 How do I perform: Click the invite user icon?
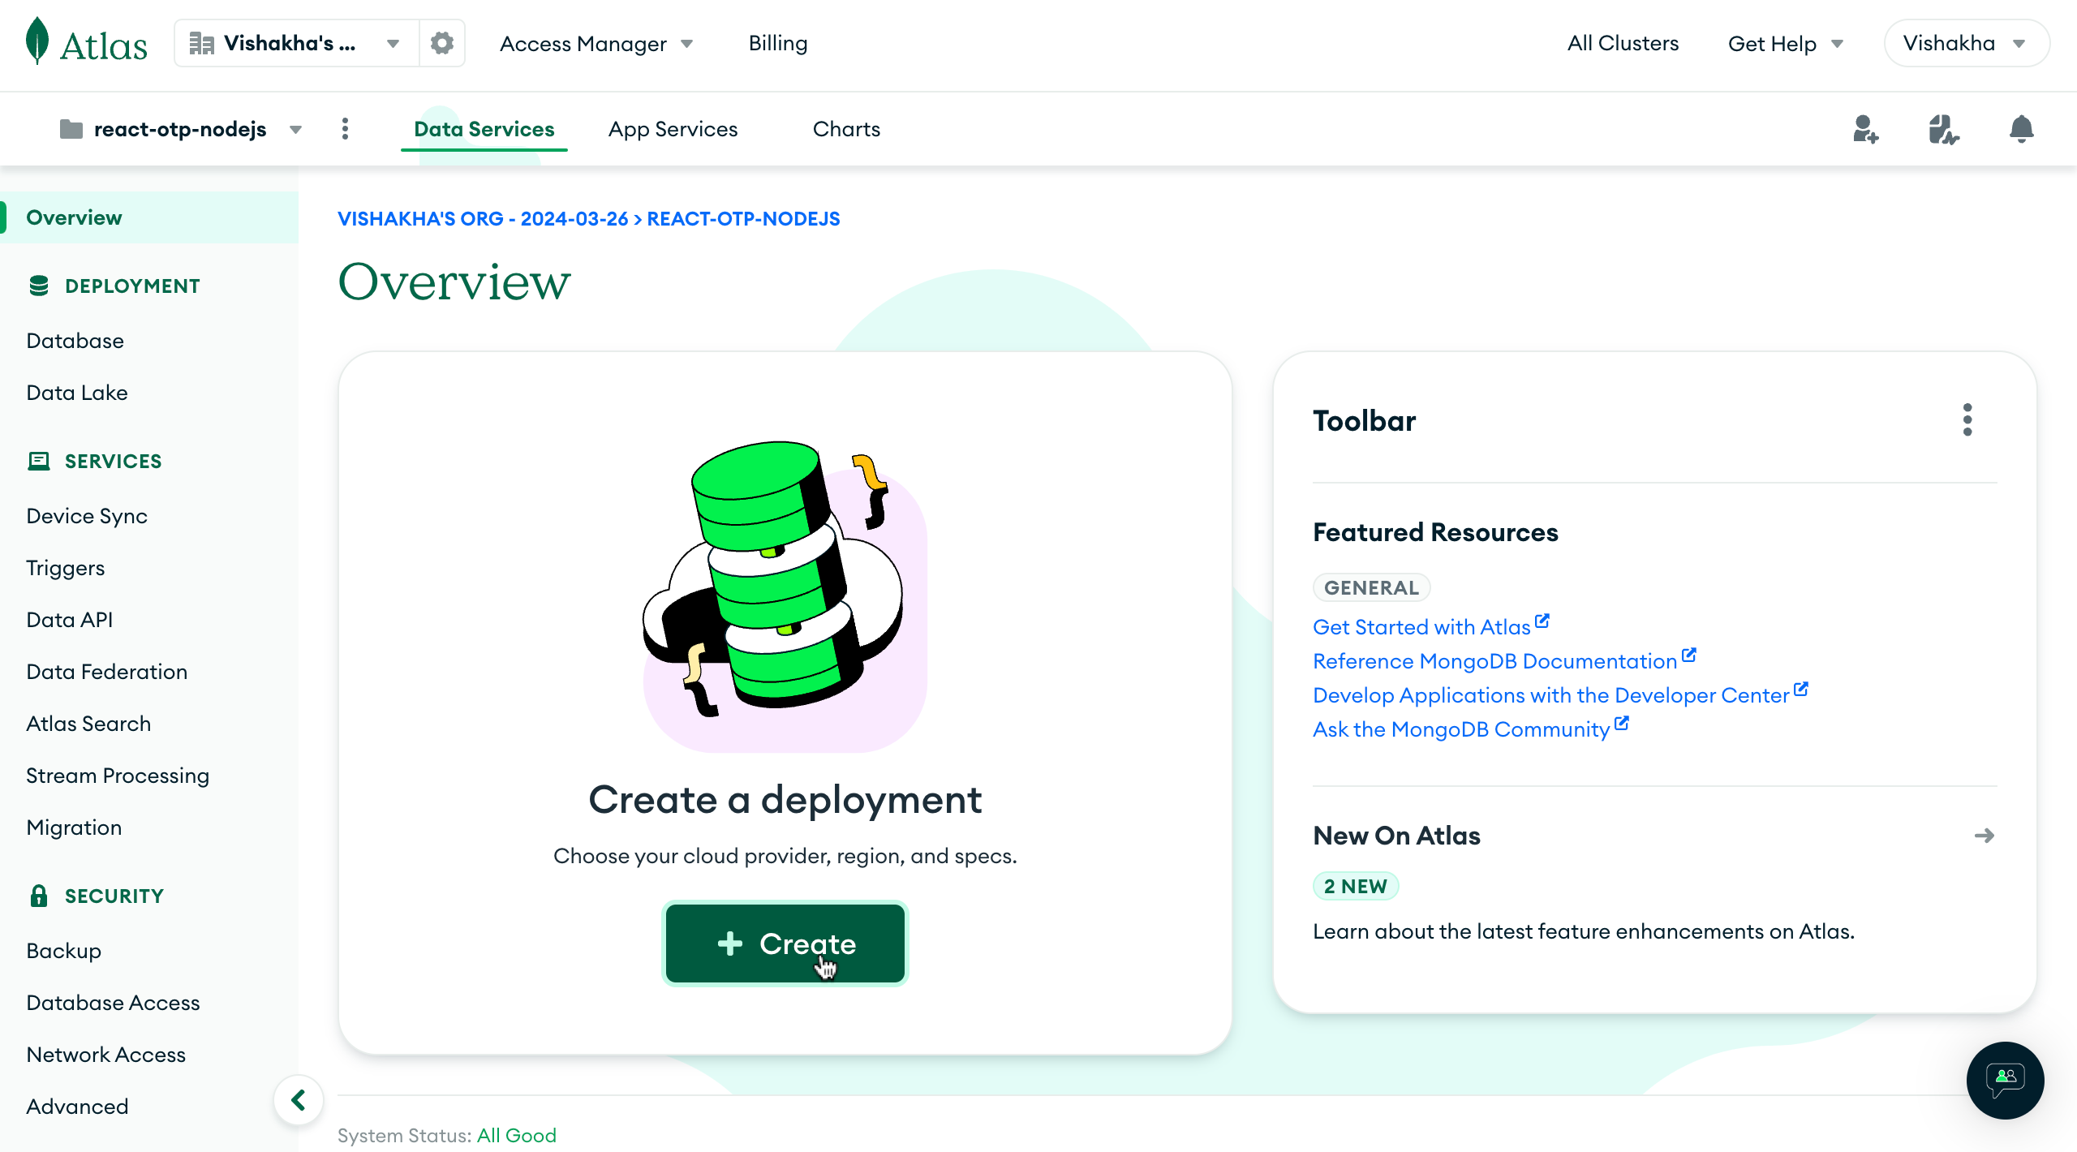[x=1865, y=129]
